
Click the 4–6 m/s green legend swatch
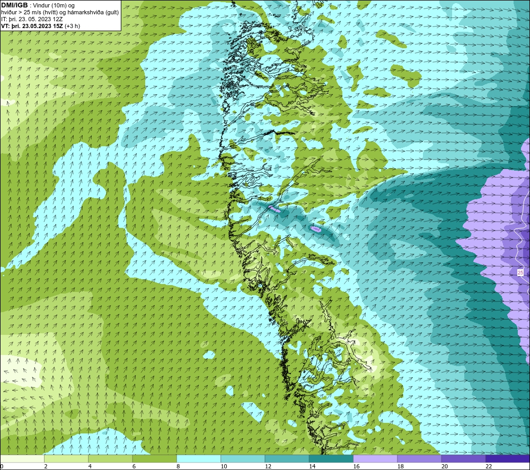(111, 458)
